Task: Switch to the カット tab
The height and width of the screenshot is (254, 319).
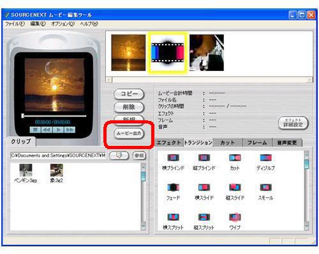Action: [228, 143]
